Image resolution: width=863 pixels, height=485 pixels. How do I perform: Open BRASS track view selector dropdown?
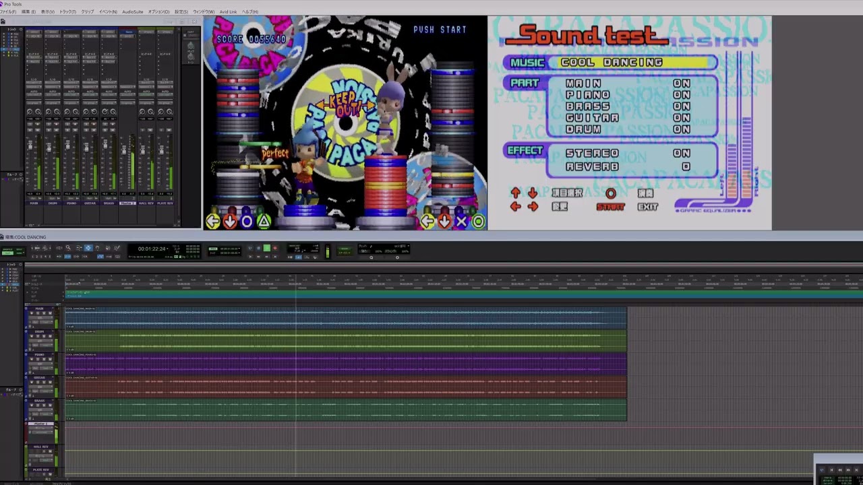pos(40,410)
